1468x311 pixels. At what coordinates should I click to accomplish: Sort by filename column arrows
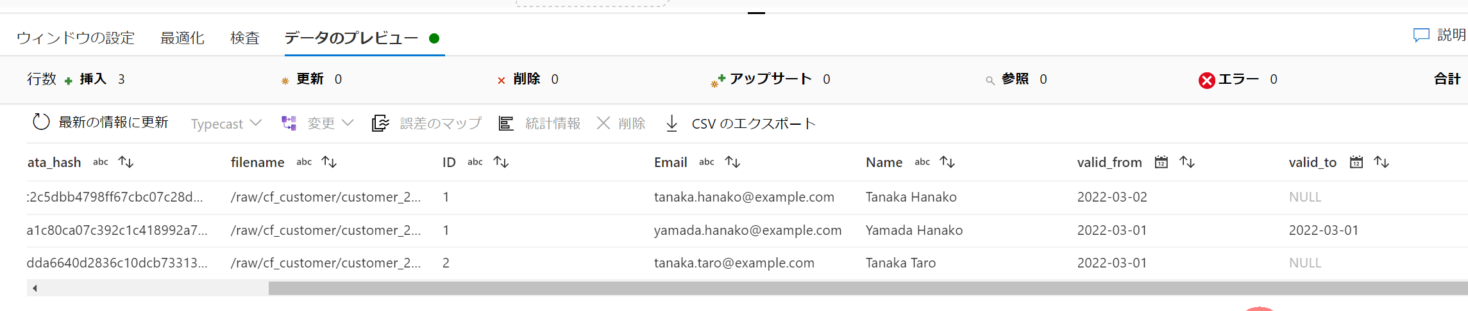(329, 162)
